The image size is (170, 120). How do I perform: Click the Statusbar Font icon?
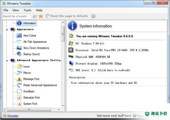[19, 98]
